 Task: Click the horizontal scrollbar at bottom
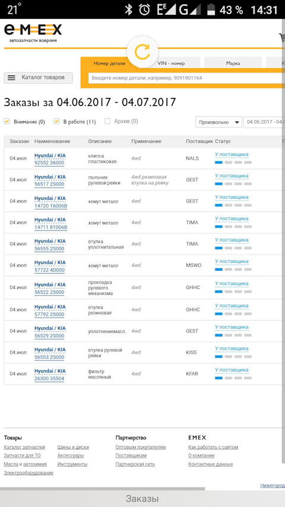point(102,489)
